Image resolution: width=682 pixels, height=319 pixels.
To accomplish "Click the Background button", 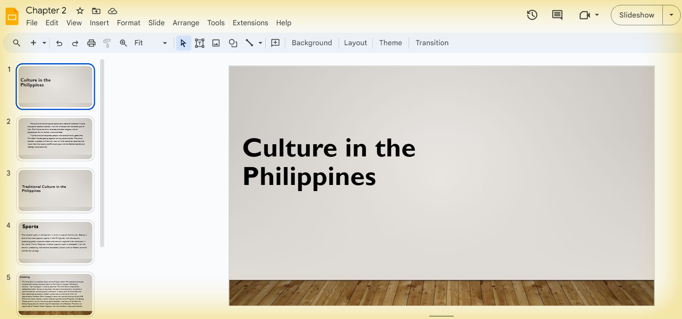I will [312, 43].
